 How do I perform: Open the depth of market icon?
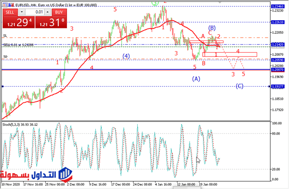point(12,5)
